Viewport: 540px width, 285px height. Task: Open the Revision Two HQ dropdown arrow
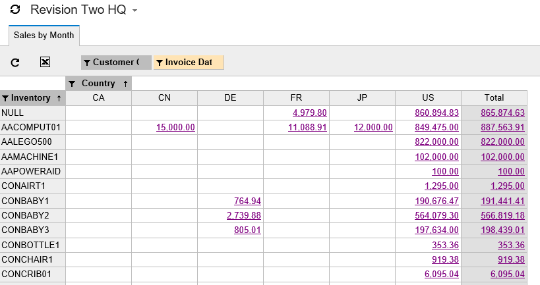pyautogui.click(x=135, y=11)
